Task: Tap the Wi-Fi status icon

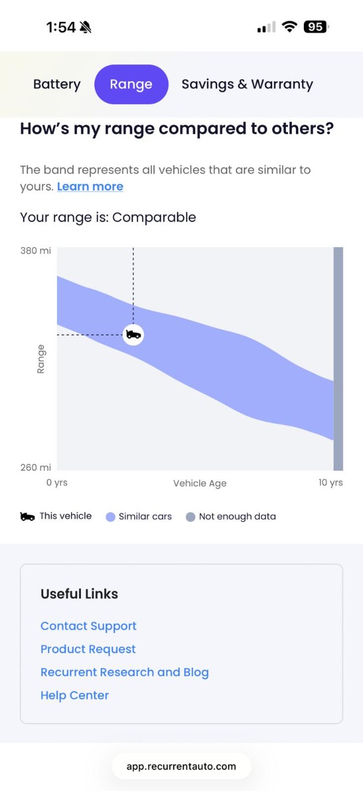Action: tap(289, 27)
